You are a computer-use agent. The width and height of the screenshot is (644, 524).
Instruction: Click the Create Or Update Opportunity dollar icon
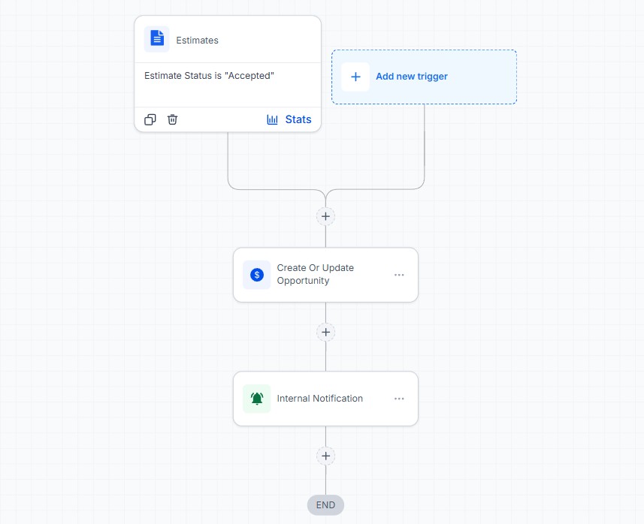[257, 275]
